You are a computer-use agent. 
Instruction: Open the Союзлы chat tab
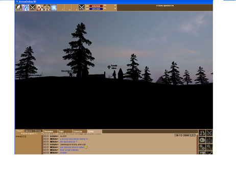click(x=80, y=131)
